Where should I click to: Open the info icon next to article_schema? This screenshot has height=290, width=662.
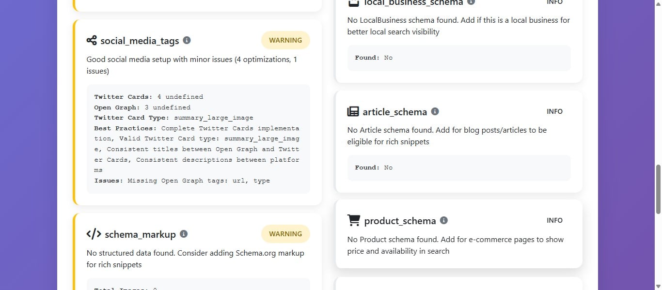[x=435, y=111]
